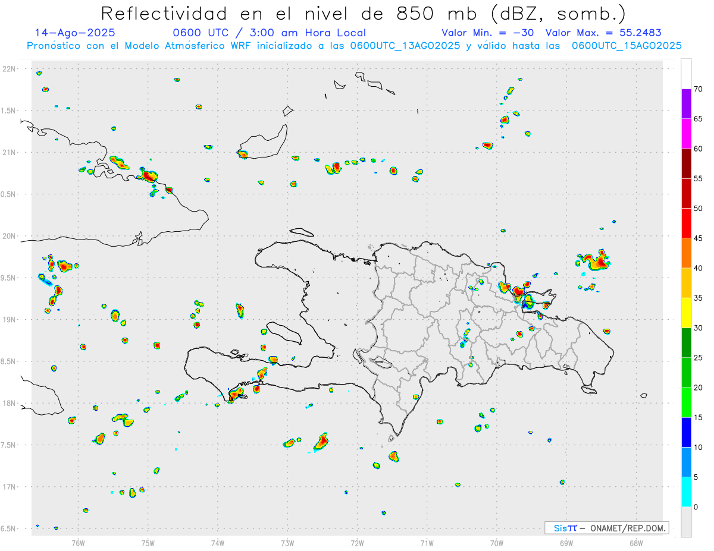Click the 'Valor Max. = 55.2483' text

603,33
